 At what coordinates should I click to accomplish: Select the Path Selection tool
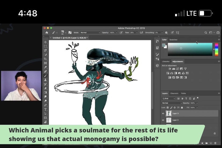[x=45, y=114]
